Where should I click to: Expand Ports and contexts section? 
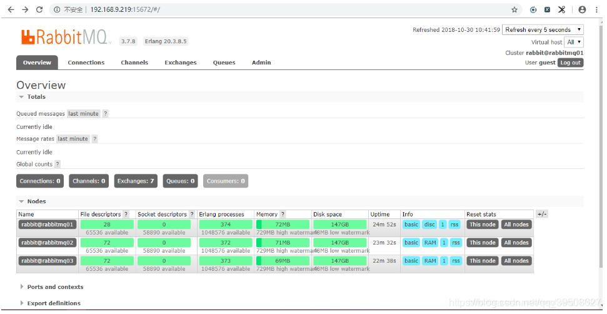click(x=51, y=287)
